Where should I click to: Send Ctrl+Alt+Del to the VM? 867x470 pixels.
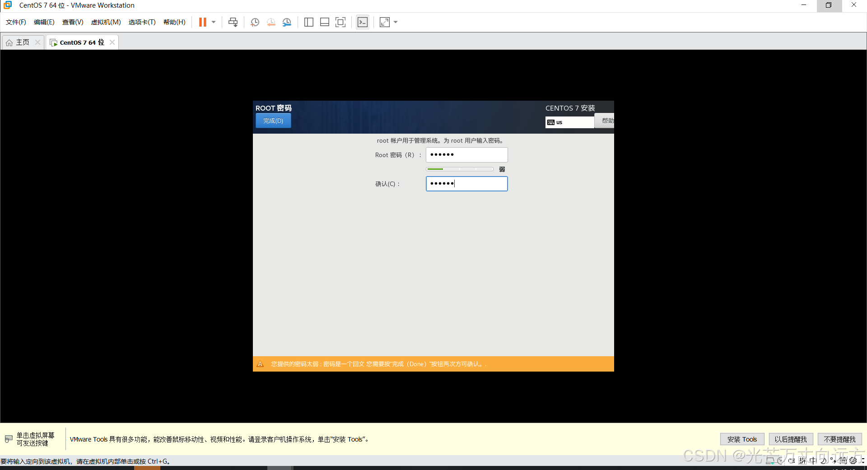click(233, 22)
